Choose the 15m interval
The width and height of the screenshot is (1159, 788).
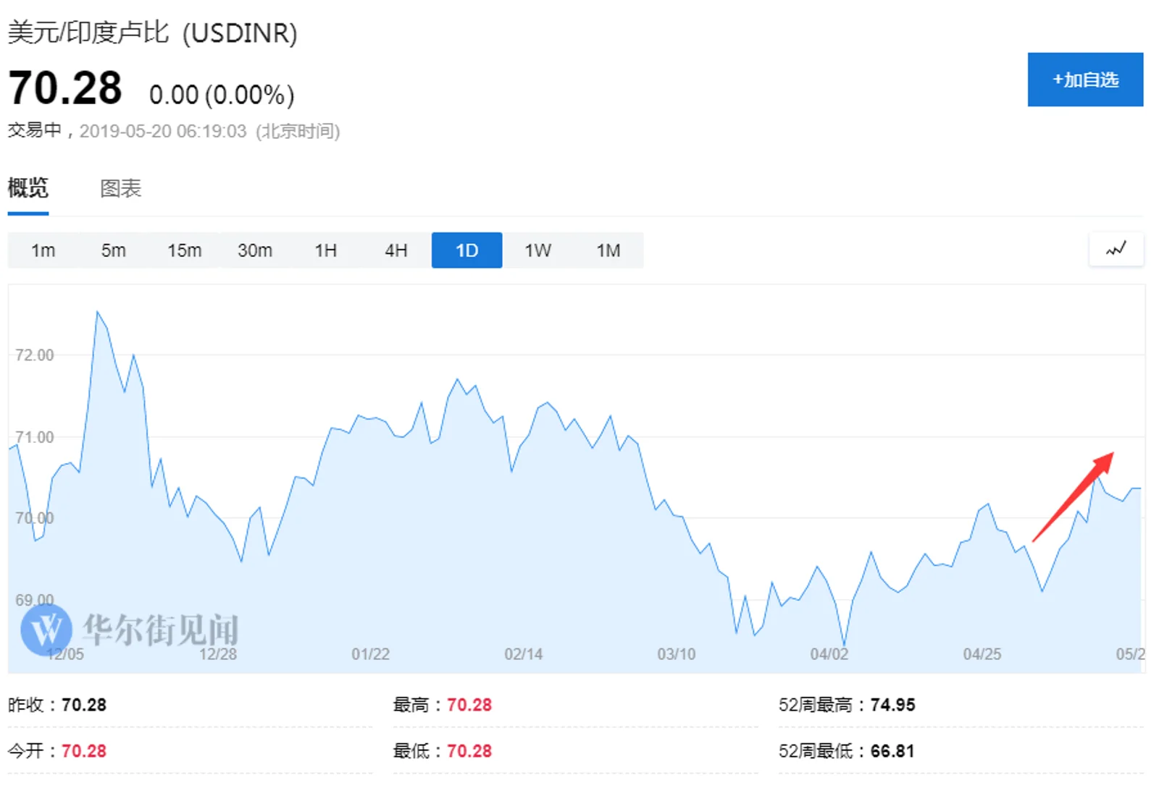pyautogui.click(x=184, y=250)
